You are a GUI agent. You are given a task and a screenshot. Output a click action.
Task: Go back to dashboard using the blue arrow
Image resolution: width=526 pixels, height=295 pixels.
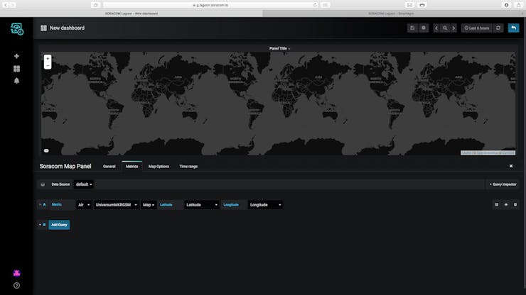pos(512,28)
